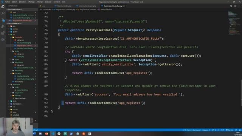Open the editor more actions ellipsis
The image size is (242, 136).
pos(239,6)
